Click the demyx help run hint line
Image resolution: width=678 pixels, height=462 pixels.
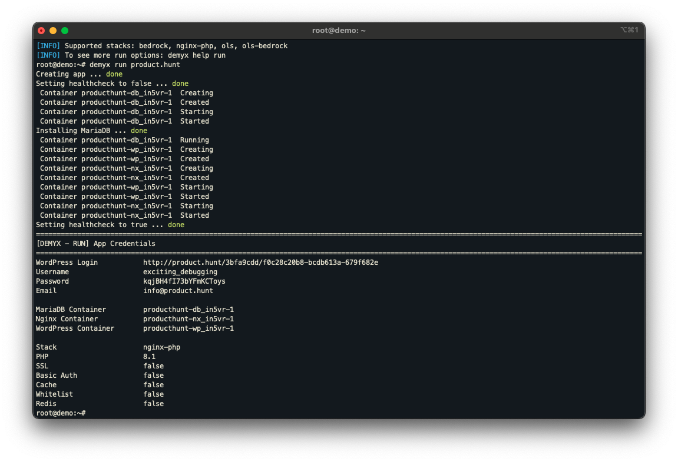tap(131, 55)
